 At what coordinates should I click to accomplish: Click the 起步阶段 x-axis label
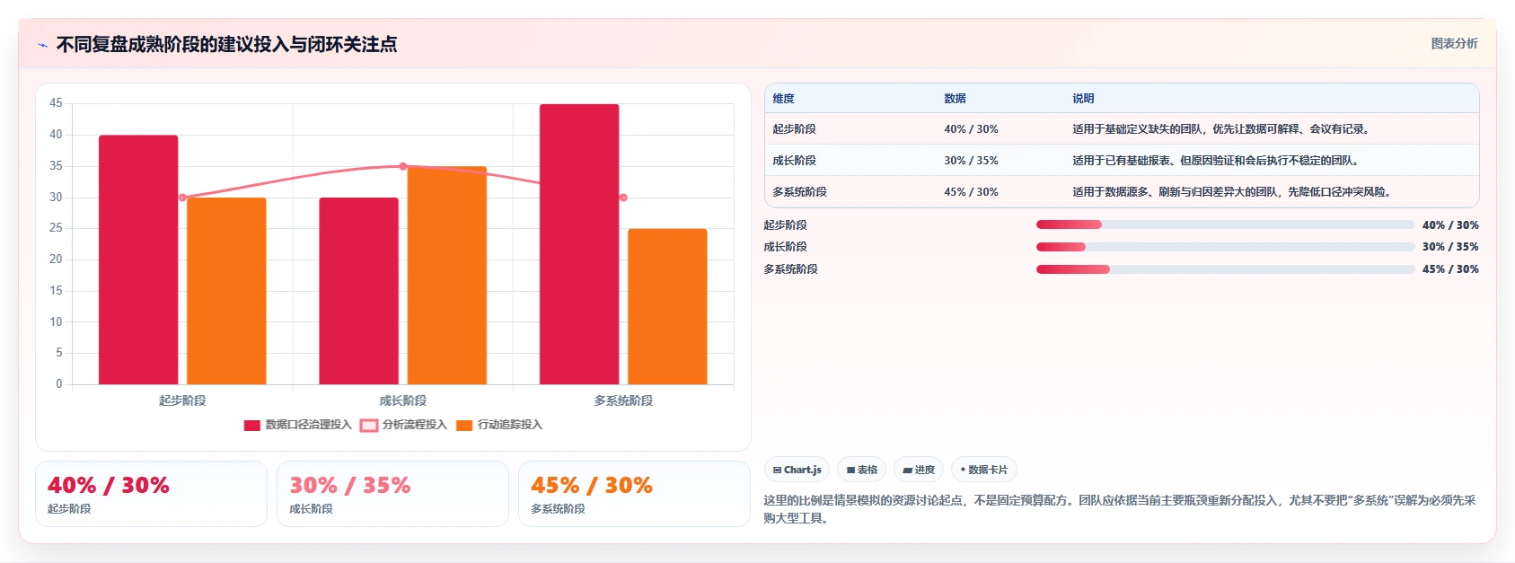182,400
